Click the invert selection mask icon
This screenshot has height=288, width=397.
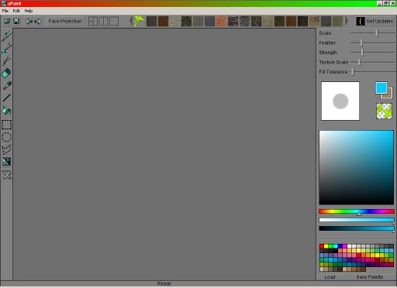pyautogui.click(x=7, y=162)
